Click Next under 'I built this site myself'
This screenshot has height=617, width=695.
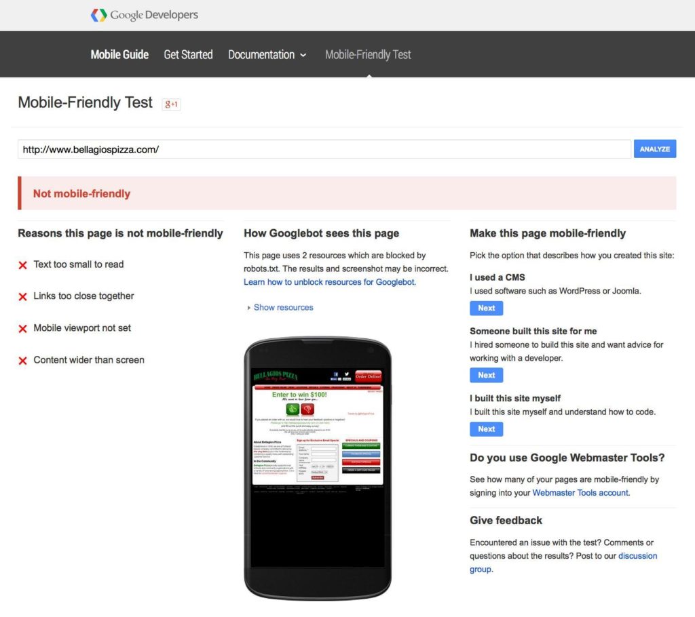point(486,429)
